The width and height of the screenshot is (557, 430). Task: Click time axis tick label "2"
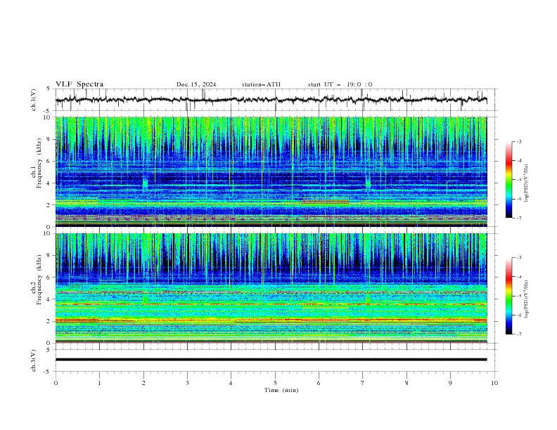[x=143, y=383]
